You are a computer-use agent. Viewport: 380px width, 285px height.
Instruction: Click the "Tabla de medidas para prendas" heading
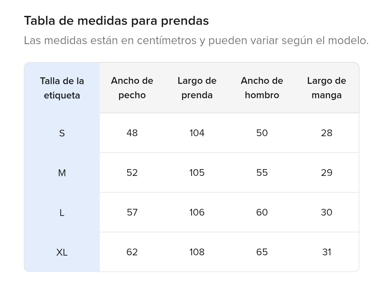(116, 21)
